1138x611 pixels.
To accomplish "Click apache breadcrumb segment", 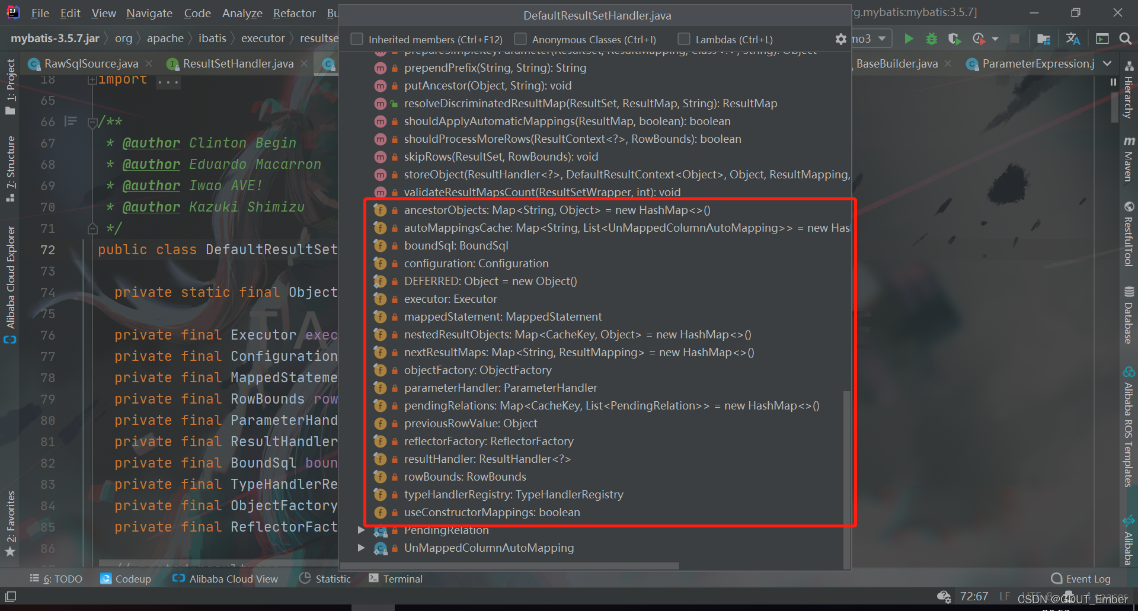I will 165,39.
